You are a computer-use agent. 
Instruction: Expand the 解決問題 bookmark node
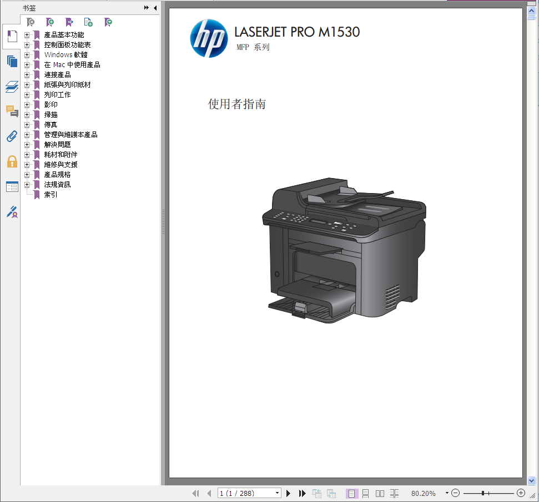[27, 145]
